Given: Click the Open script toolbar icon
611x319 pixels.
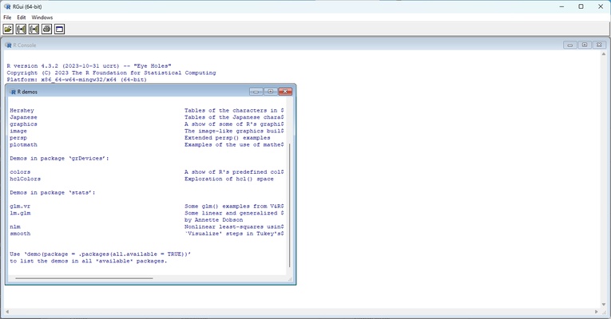Looking at the screenshot, I should (x=8, y=30).
